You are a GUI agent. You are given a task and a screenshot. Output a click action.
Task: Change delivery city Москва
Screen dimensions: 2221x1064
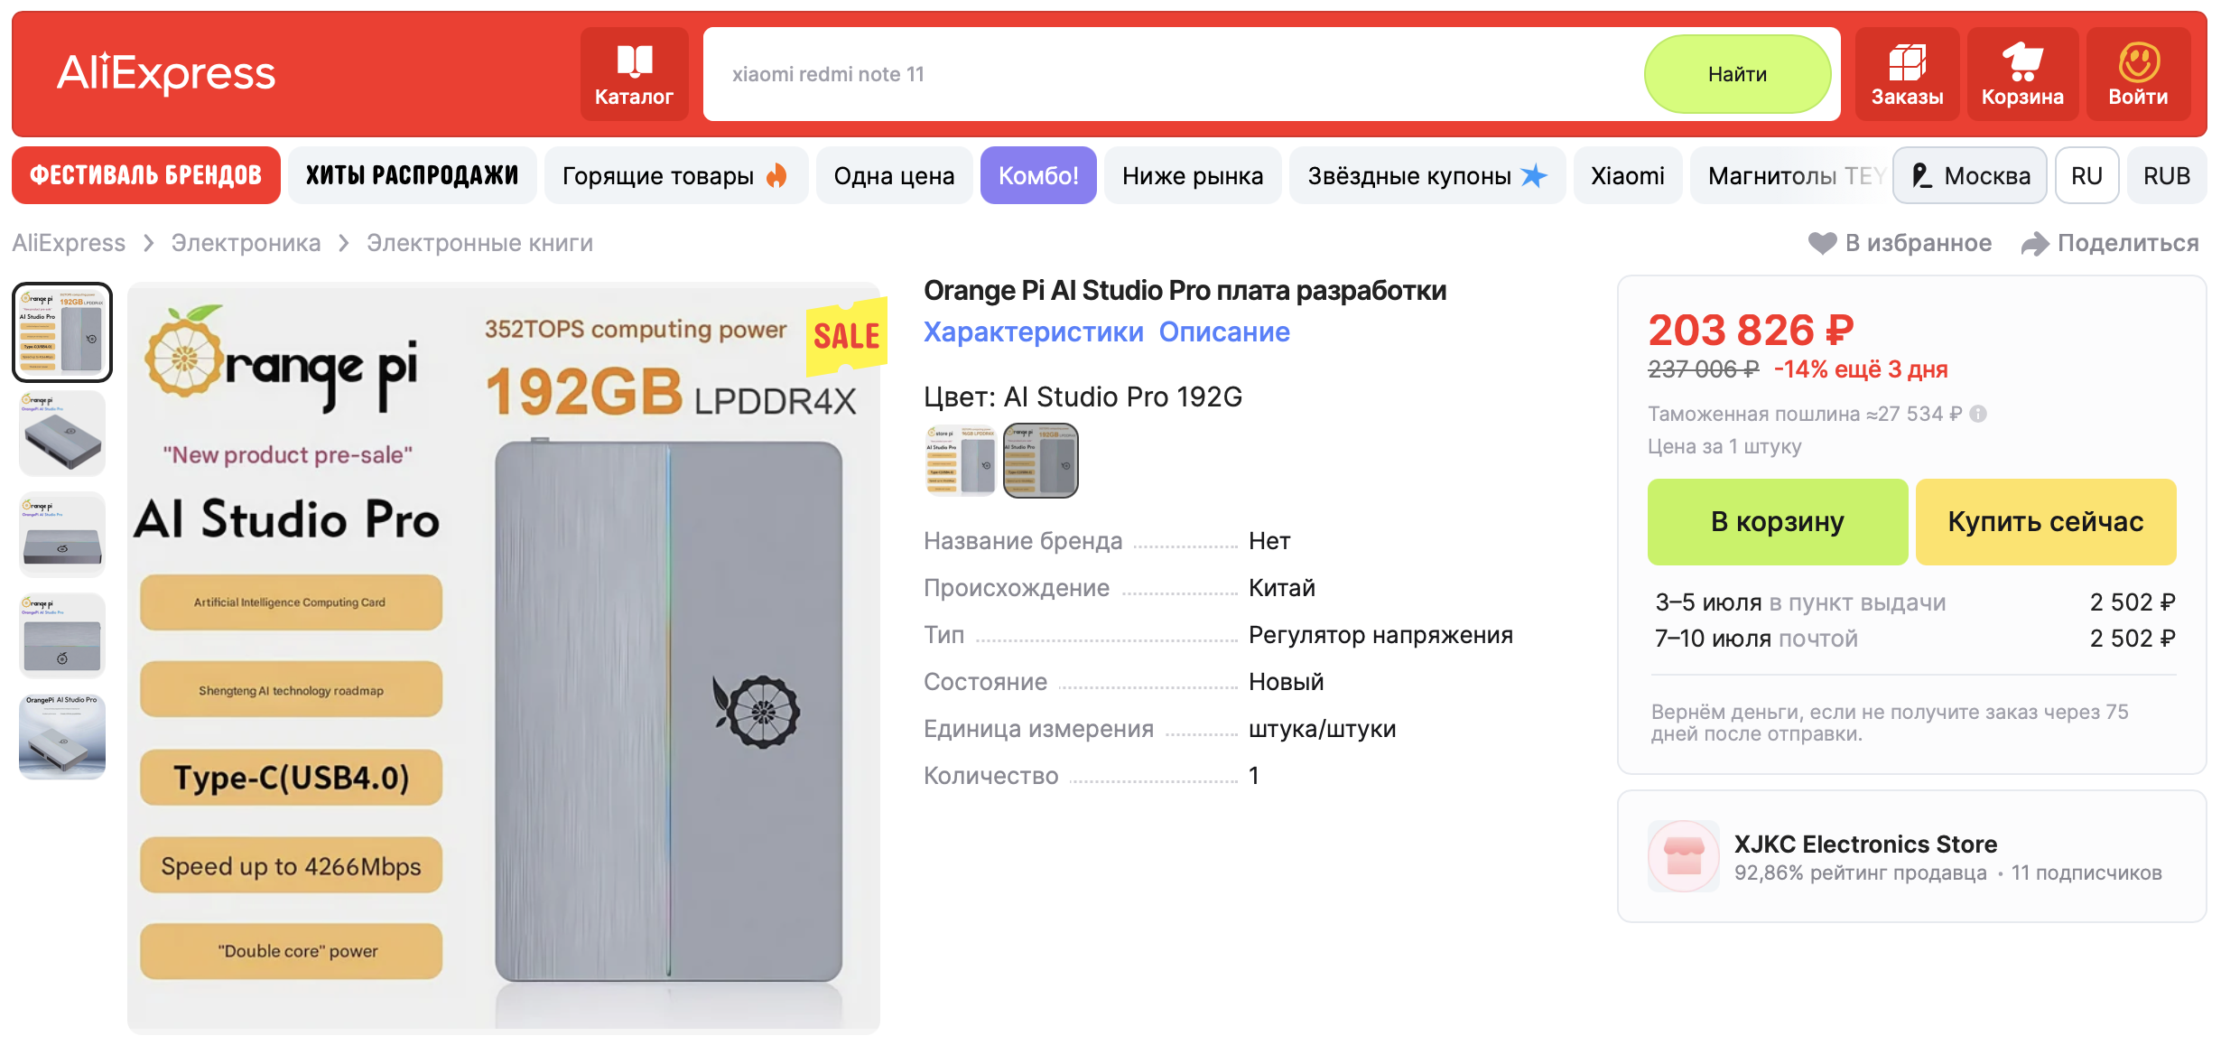click(1970, 175)
